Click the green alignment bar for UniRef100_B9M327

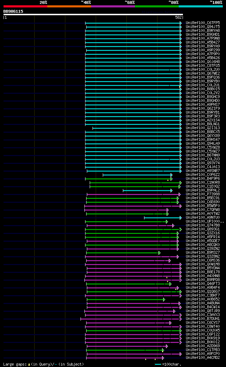[123, 253]
